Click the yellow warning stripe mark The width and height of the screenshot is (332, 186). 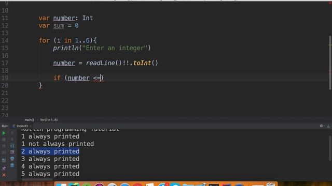coord(330,45)
